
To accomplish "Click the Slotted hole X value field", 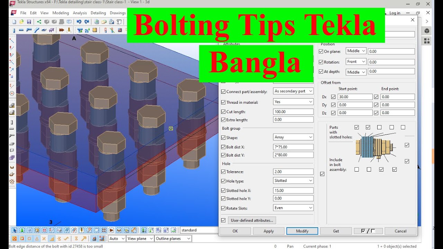I will (293, 191).
